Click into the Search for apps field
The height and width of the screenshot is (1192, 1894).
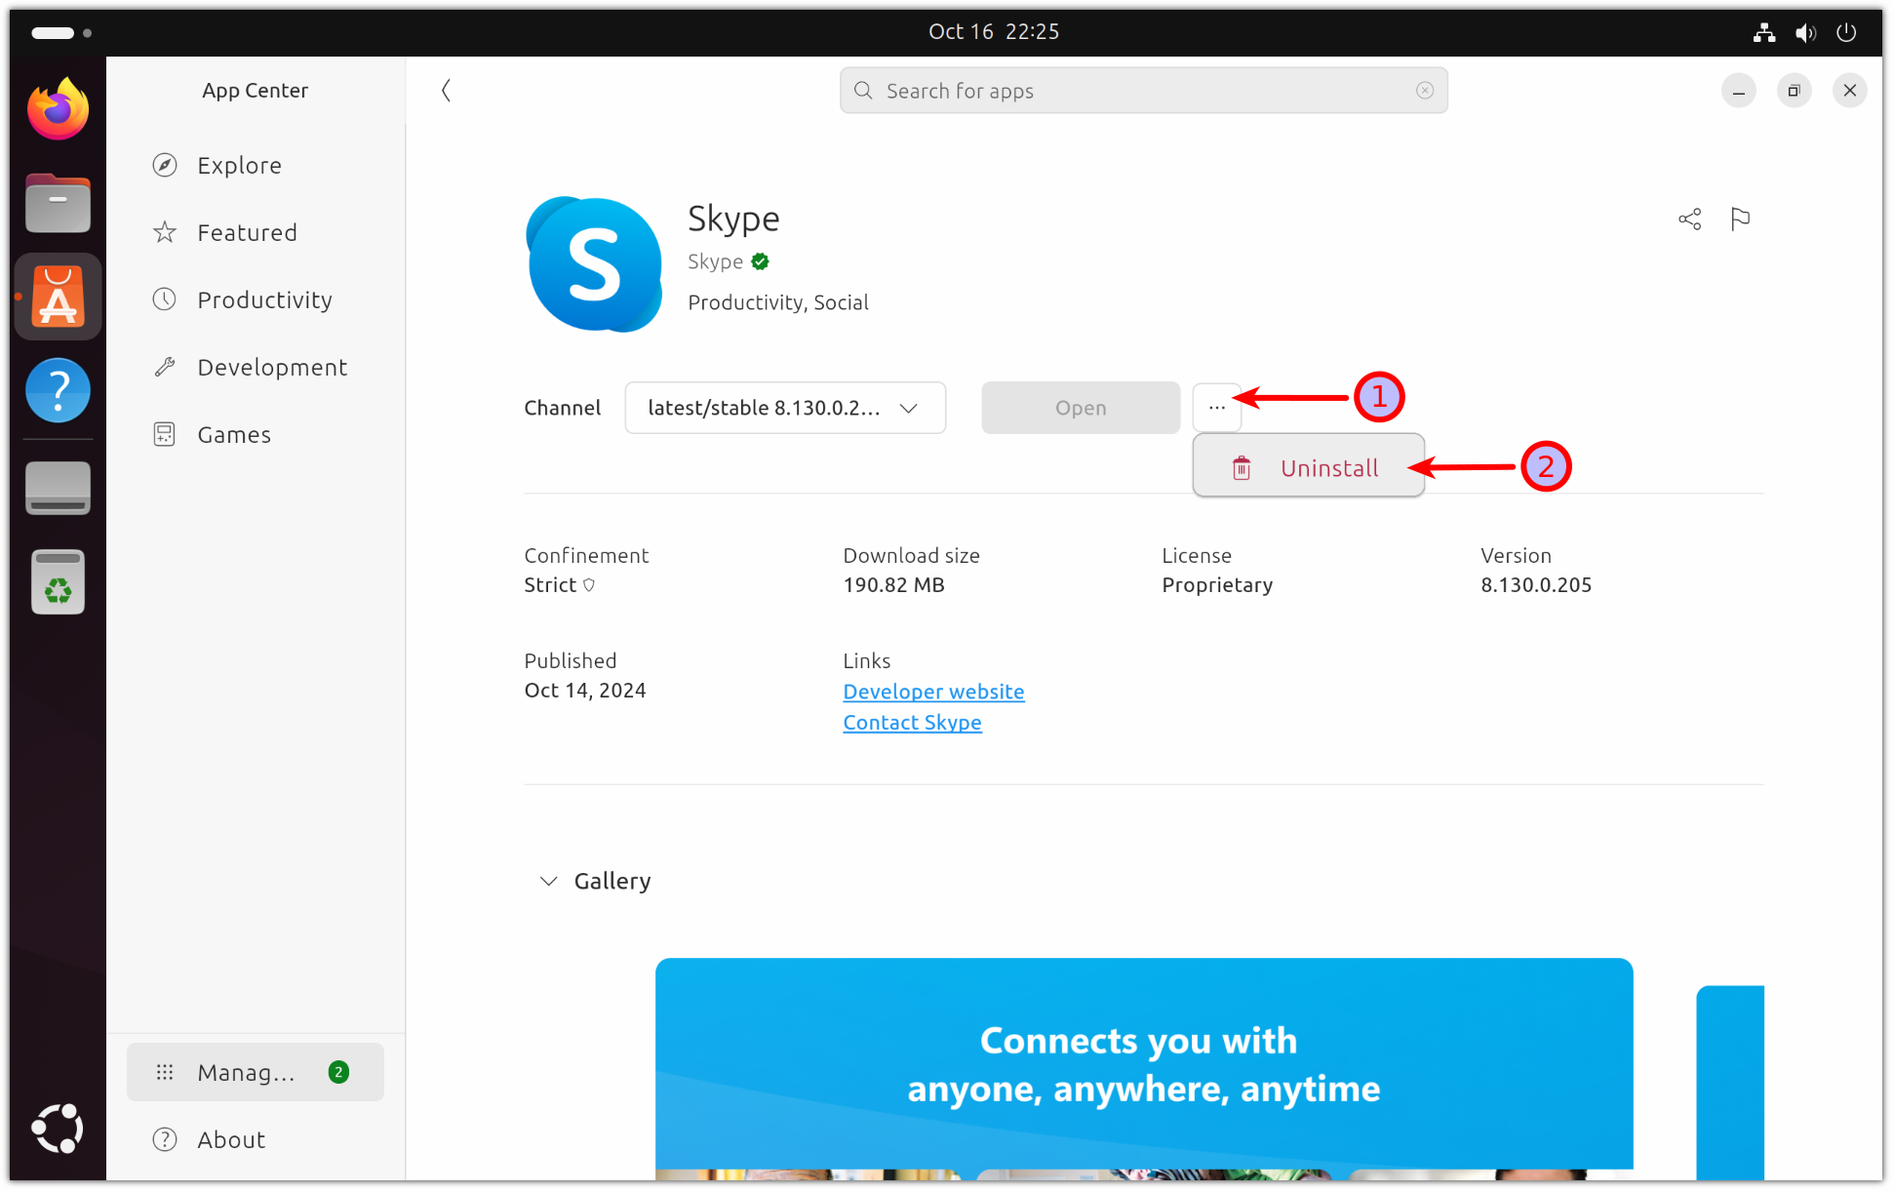[1143, 91]
